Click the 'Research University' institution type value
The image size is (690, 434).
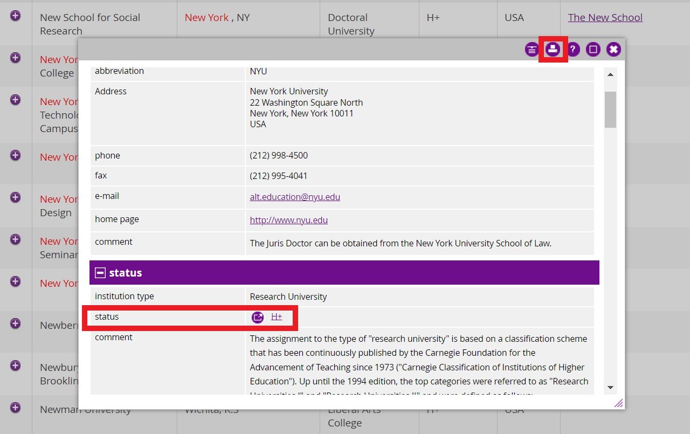click(x=288, y=297)
